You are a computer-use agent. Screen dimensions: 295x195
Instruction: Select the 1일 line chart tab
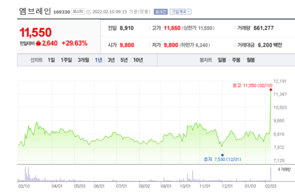tap(51, 60)
